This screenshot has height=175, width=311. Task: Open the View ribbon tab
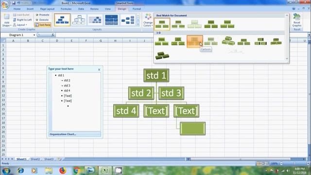(108, 9)
